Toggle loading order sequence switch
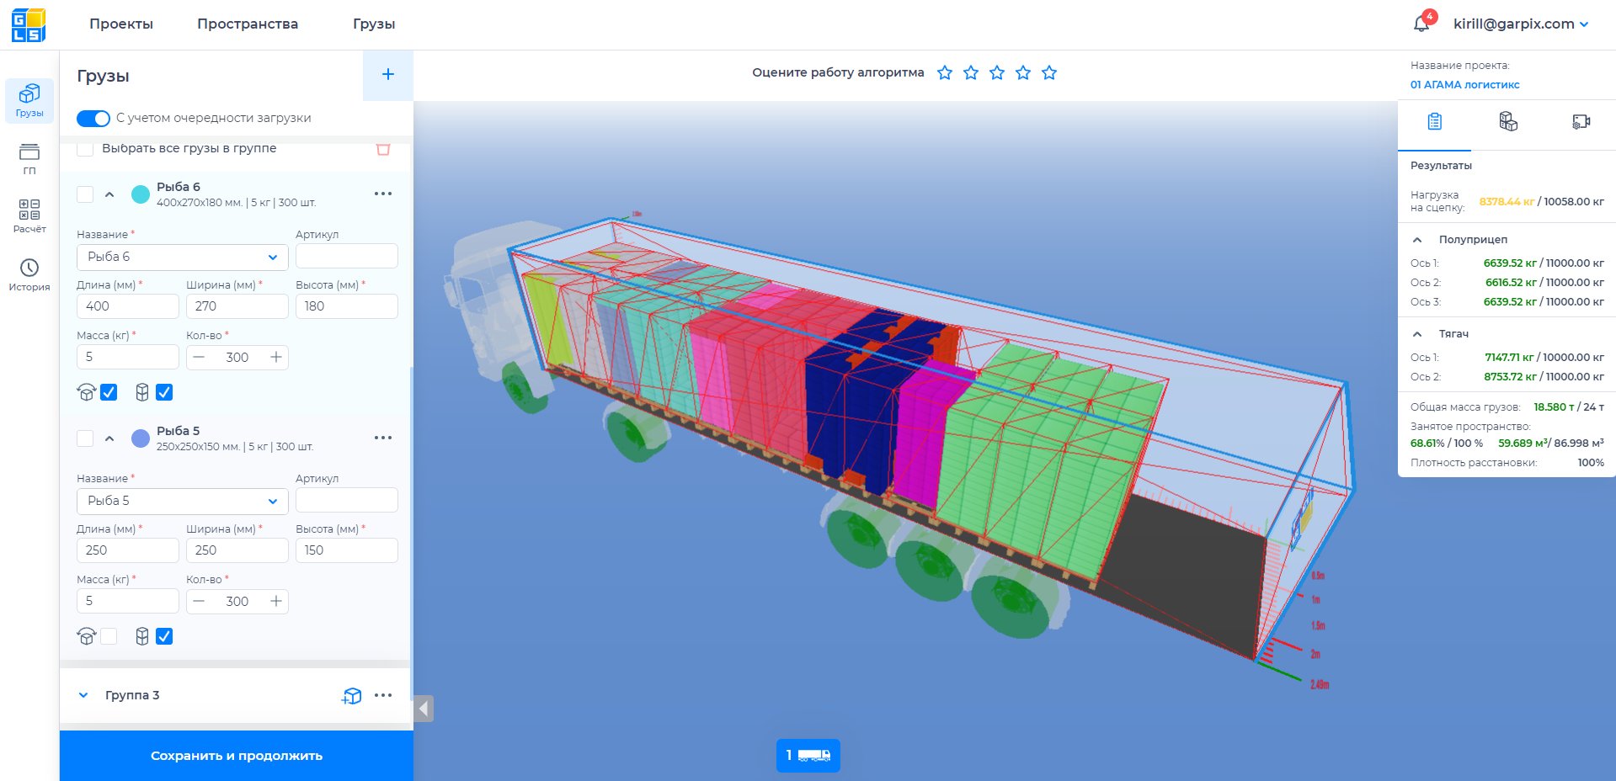 click(93, 119)
